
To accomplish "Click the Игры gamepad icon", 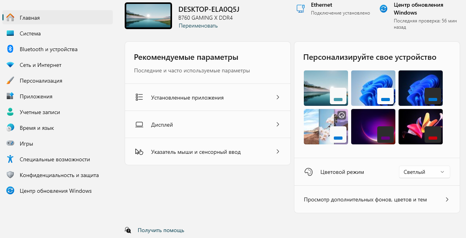I will pyautogui.click(x=10, y=144).
